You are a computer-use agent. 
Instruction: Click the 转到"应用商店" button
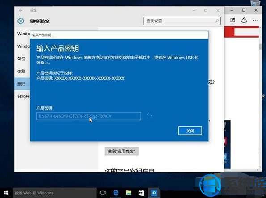[x=121, y=151]
